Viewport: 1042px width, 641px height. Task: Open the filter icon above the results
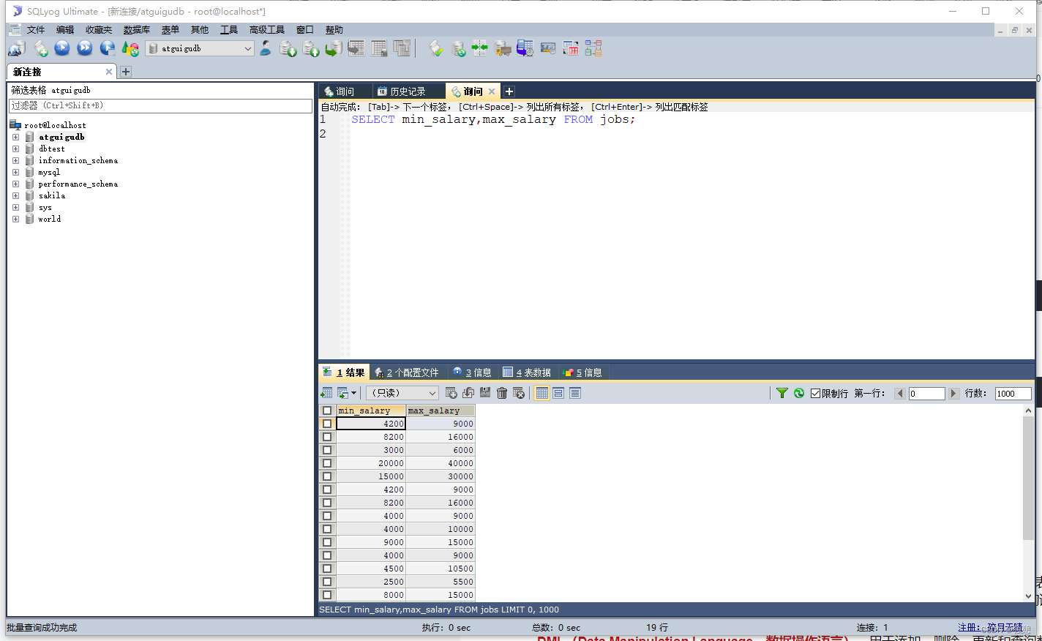[x=782, y=393]
